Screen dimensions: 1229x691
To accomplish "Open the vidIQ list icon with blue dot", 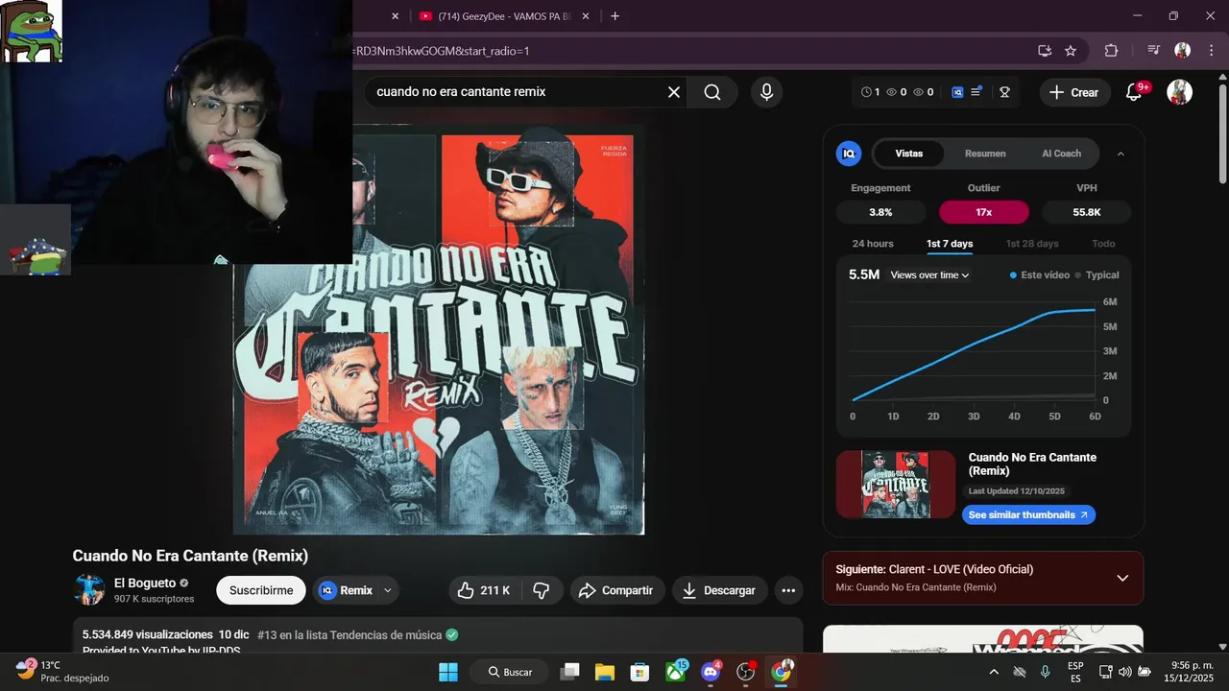I will 976,92.
